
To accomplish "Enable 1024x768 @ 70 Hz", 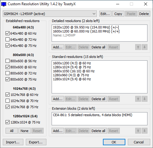I will coord(7,101).
